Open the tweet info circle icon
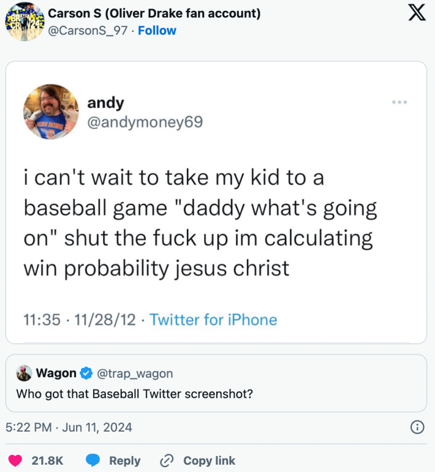The image size is (435, 472). [417, 427]
